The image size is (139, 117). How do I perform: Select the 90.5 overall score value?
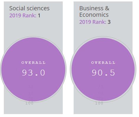pos(103,73)
